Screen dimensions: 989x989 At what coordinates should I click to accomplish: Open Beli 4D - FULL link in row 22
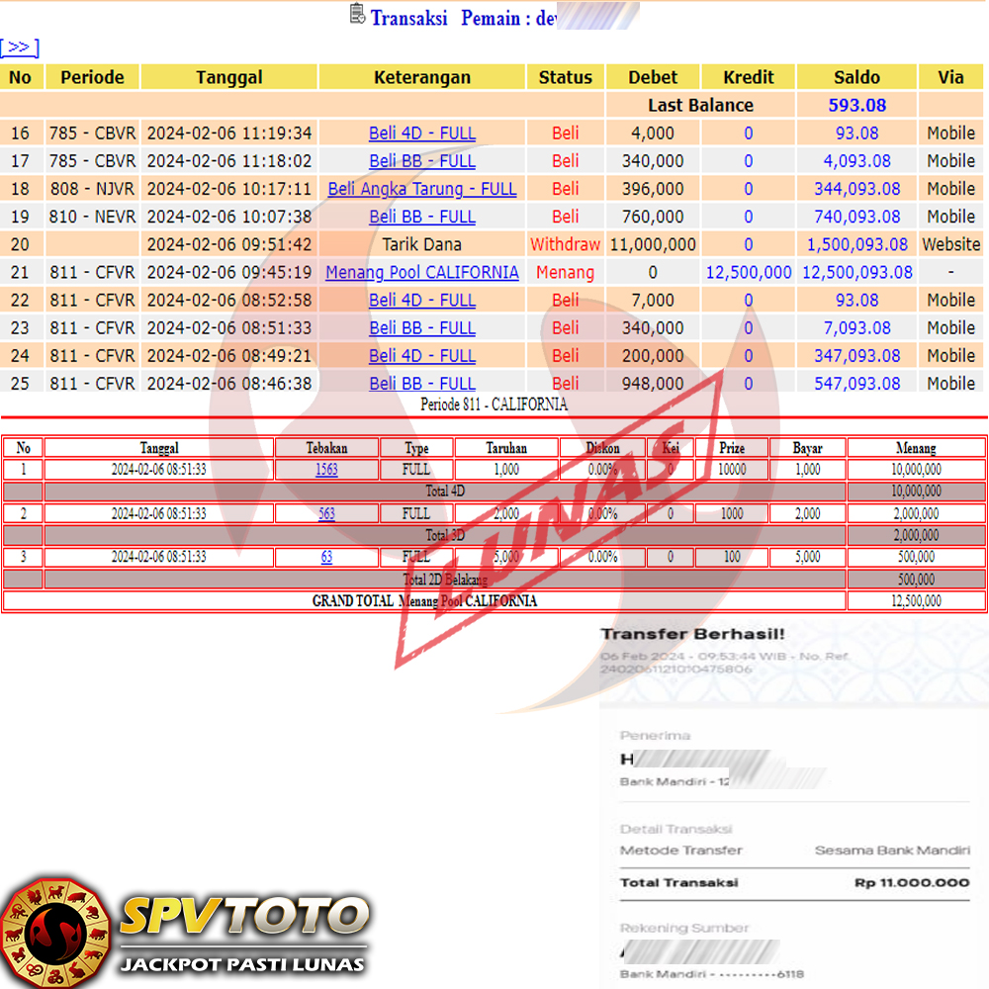[422, 300]
